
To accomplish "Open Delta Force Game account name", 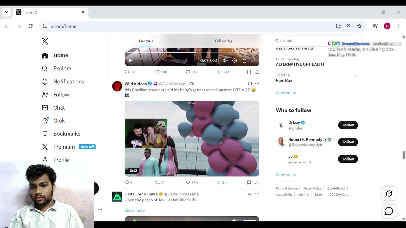I will pyautogui.click(x=141, y=194).
